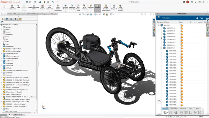Open Large Assembly Settings
Viewport: 209px width, 118px height.
click(x=120, y=8)
